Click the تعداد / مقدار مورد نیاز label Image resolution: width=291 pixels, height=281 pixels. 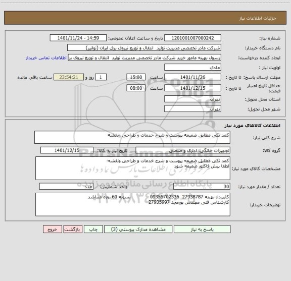point(259,187)
